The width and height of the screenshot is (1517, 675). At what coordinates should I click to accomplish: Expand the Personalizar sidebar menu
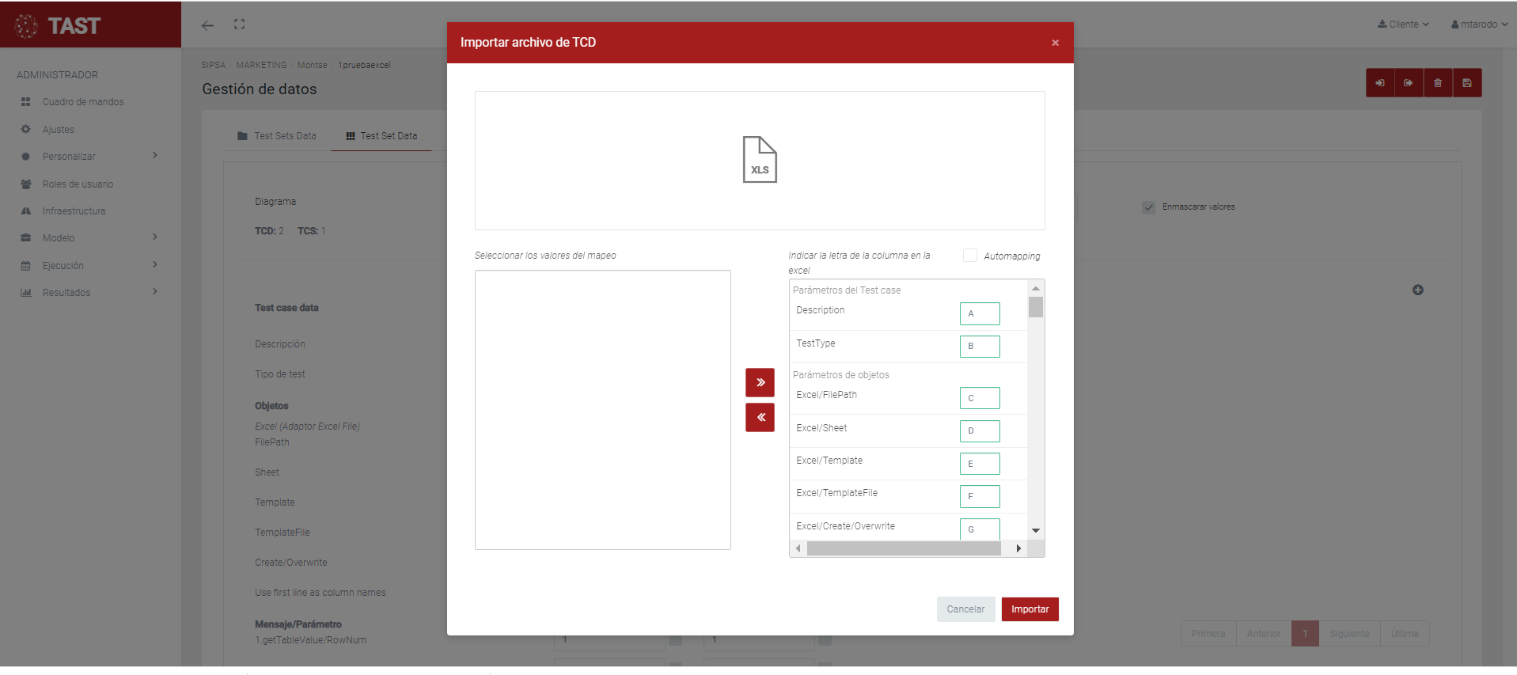89,157
